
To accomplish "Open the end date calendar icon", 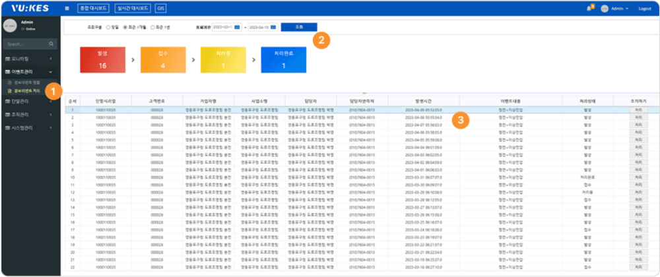I will [x=274, y=27].
